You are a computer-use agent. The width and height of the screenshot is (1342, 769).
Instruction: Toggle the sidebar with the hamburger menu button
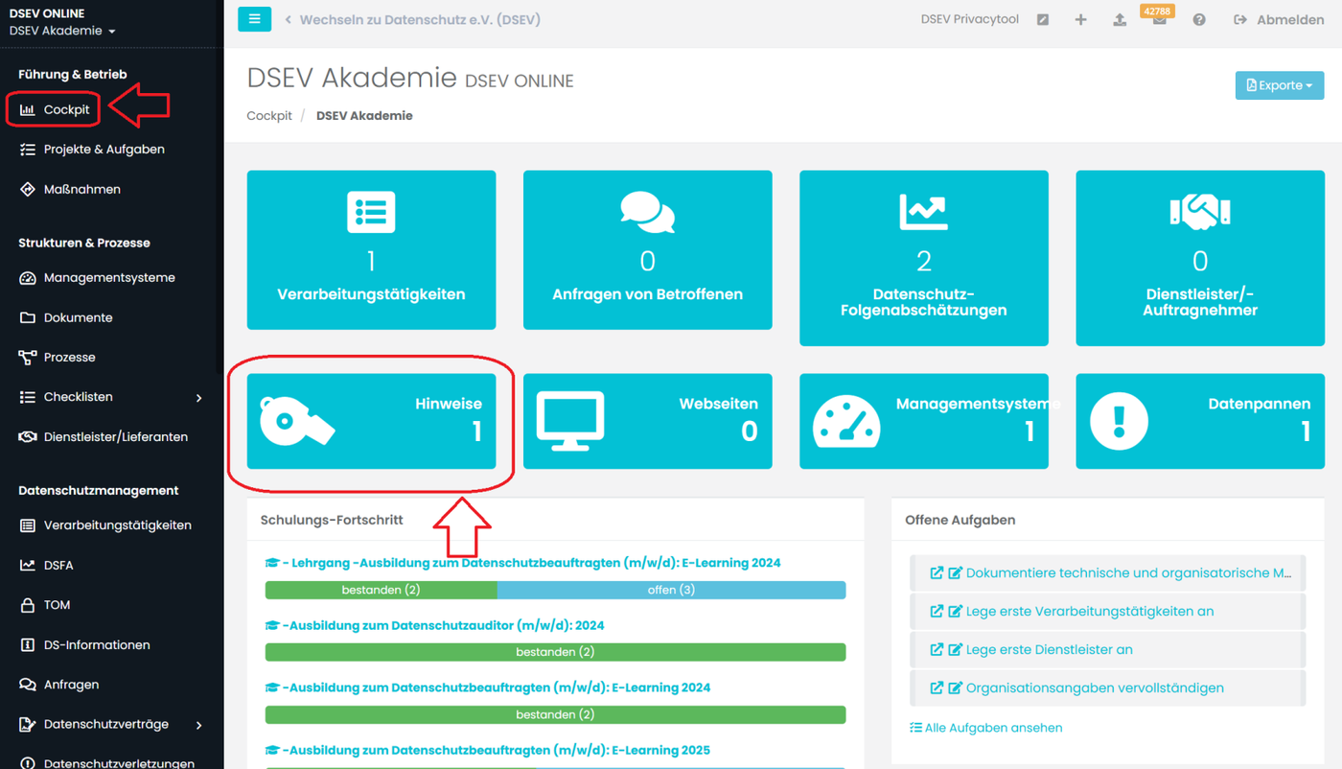[x=254, y=19]
